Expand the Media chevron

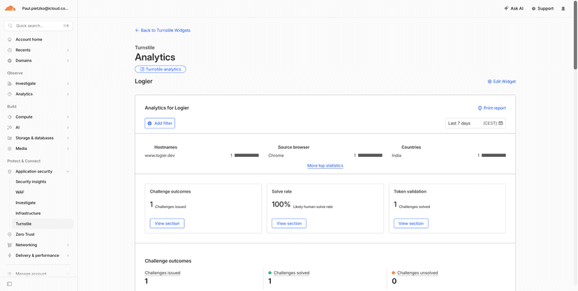(x=68, y=149)
